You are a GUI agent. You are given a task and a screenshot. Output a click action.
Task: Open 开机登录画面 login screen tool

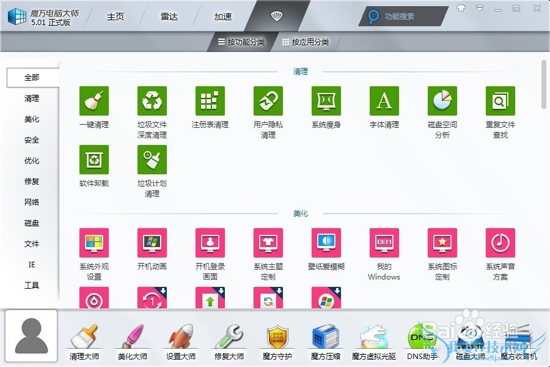[x=210, y=243]
